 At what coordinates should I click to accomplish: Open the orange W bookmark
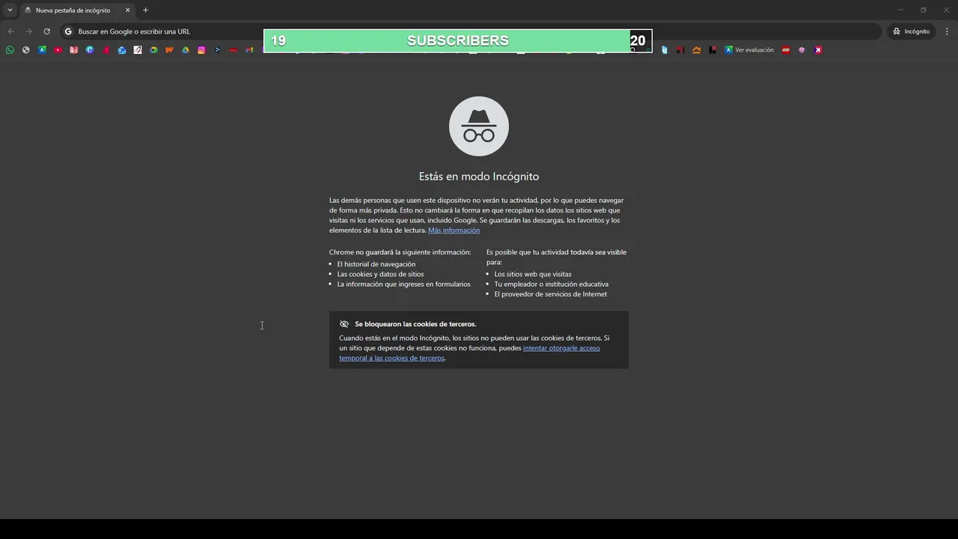point(169,50)
